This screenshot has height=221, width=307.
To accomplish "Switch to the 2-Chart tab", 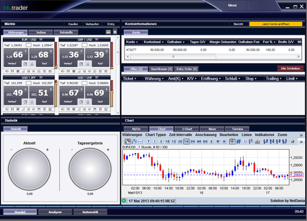I will pyautogui.click(x=187, y=129).
